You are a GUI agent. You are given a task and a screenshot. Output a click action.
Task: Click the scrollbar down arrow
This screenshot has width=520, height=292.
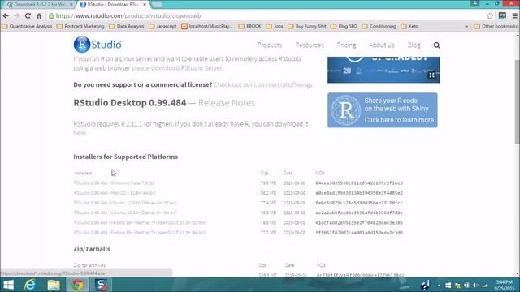point(517,274)
